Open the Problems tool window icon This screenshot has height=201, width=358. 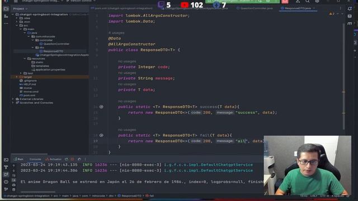click(x=6, y=182)
